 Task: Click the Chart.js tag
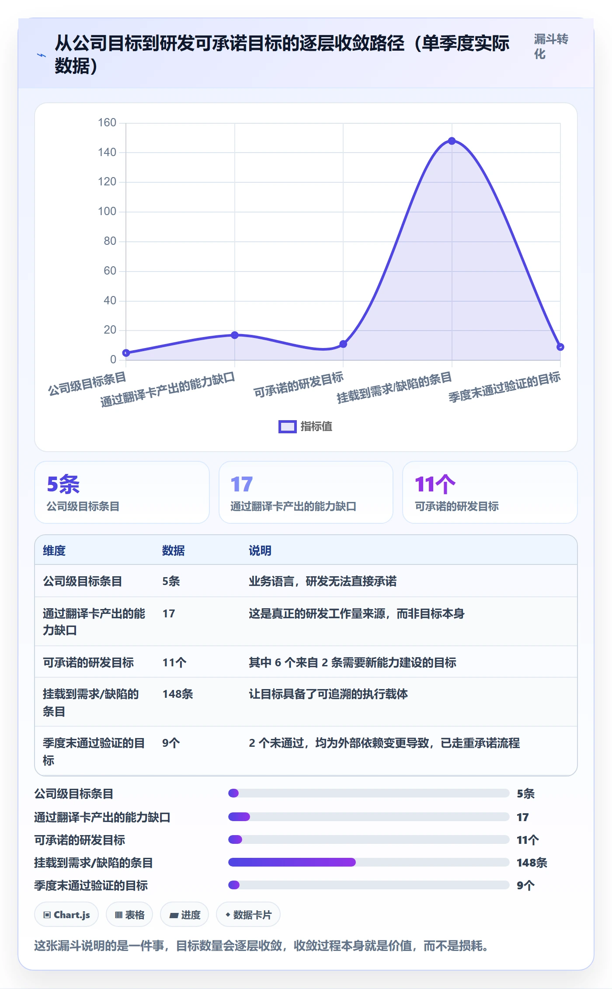(66, 915)
